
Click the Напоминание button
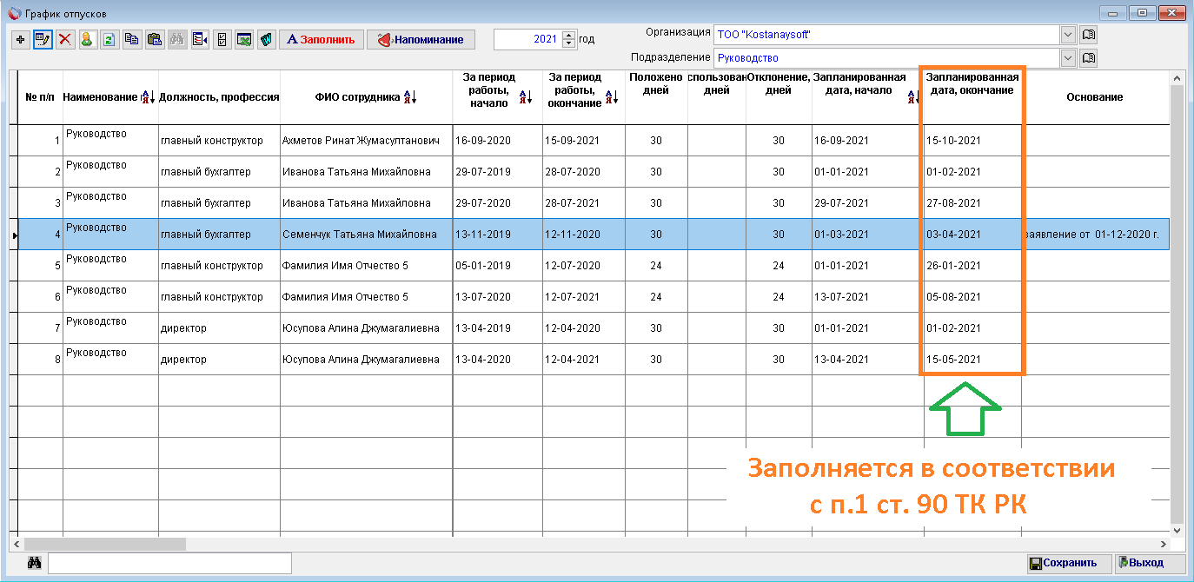pos(421,39)
